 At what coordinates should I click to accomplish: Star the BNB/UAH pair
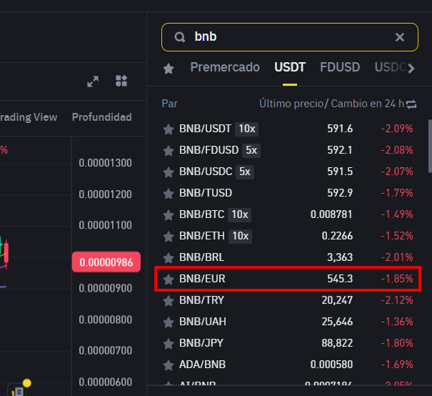point(169,322)
